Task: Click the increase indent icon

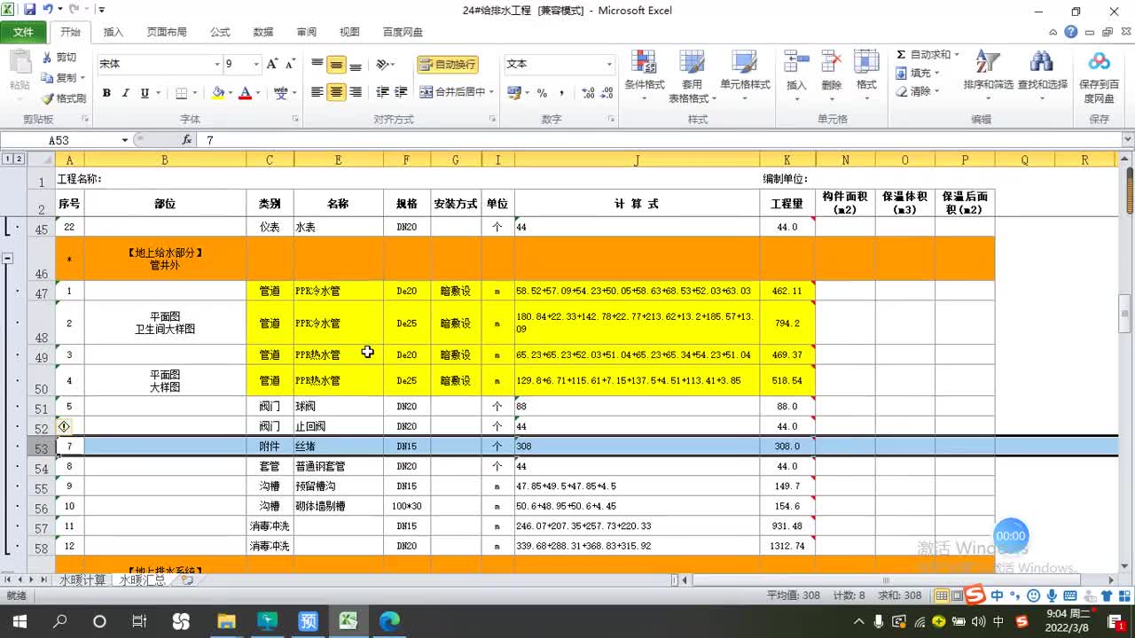Action: click(x=401, y=92)
